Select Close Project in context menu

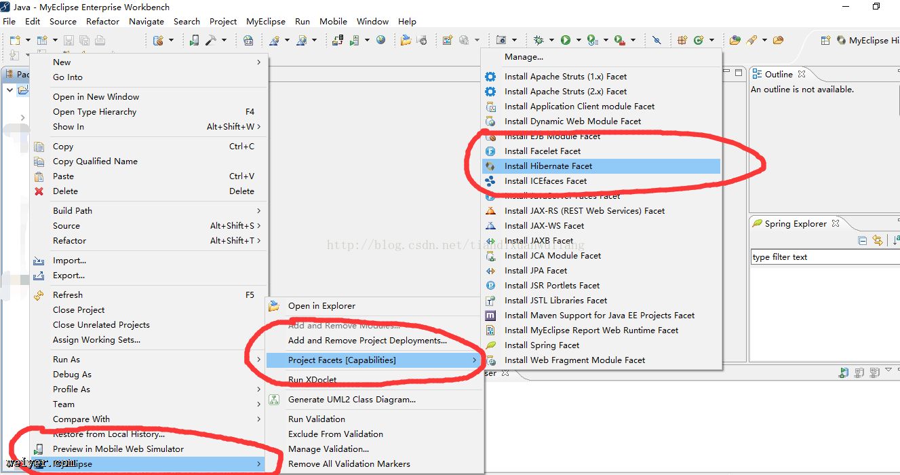[149, 310]
